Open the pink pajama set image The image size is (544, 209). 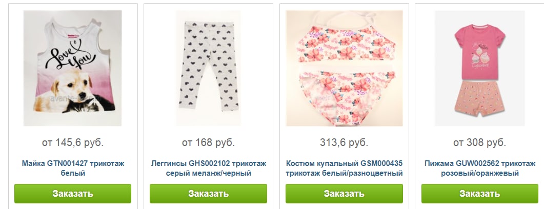click(480, 68)
